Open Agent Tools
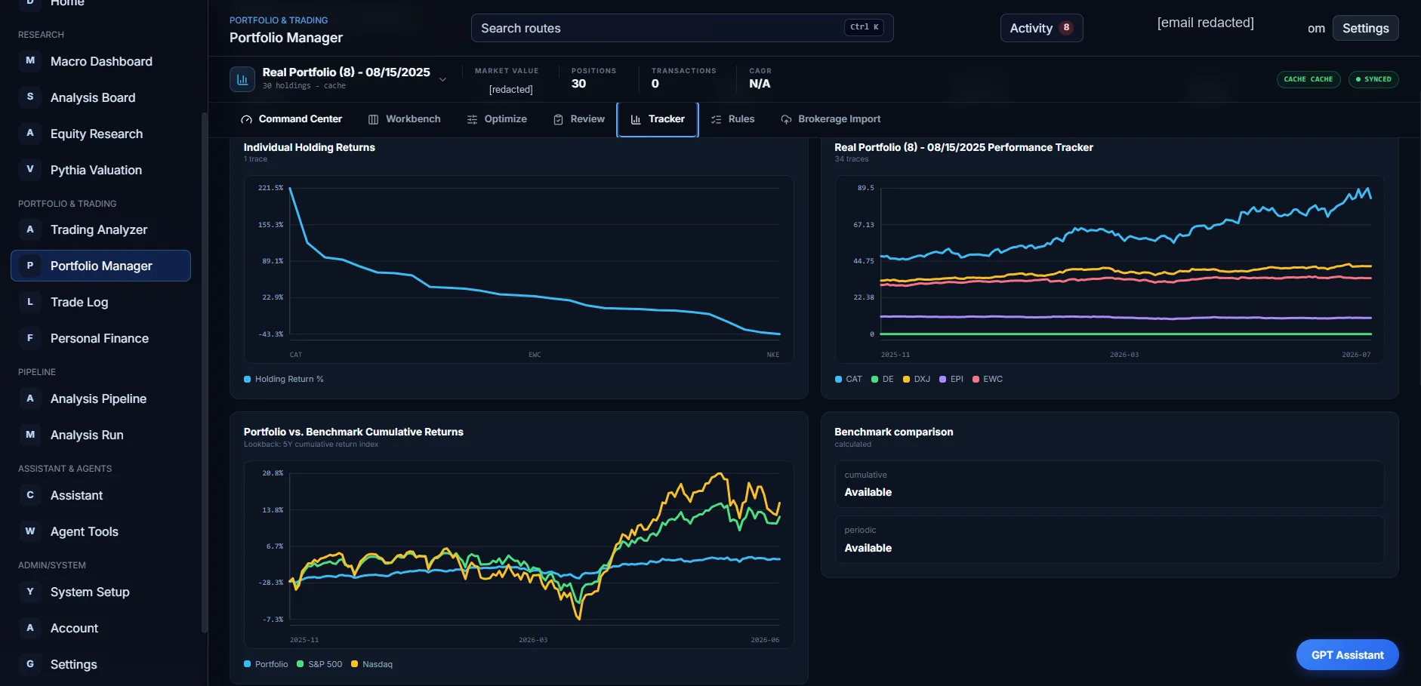 click(101, 531)
